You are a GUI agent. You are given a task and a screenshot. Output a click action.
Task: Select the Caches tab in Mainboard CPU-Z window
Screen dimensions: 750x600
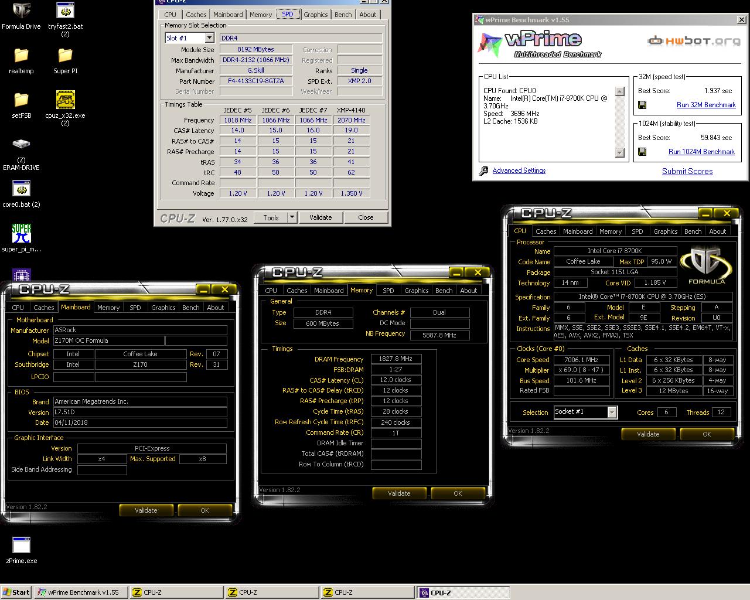pyautogui.click(x=43, y=308)
